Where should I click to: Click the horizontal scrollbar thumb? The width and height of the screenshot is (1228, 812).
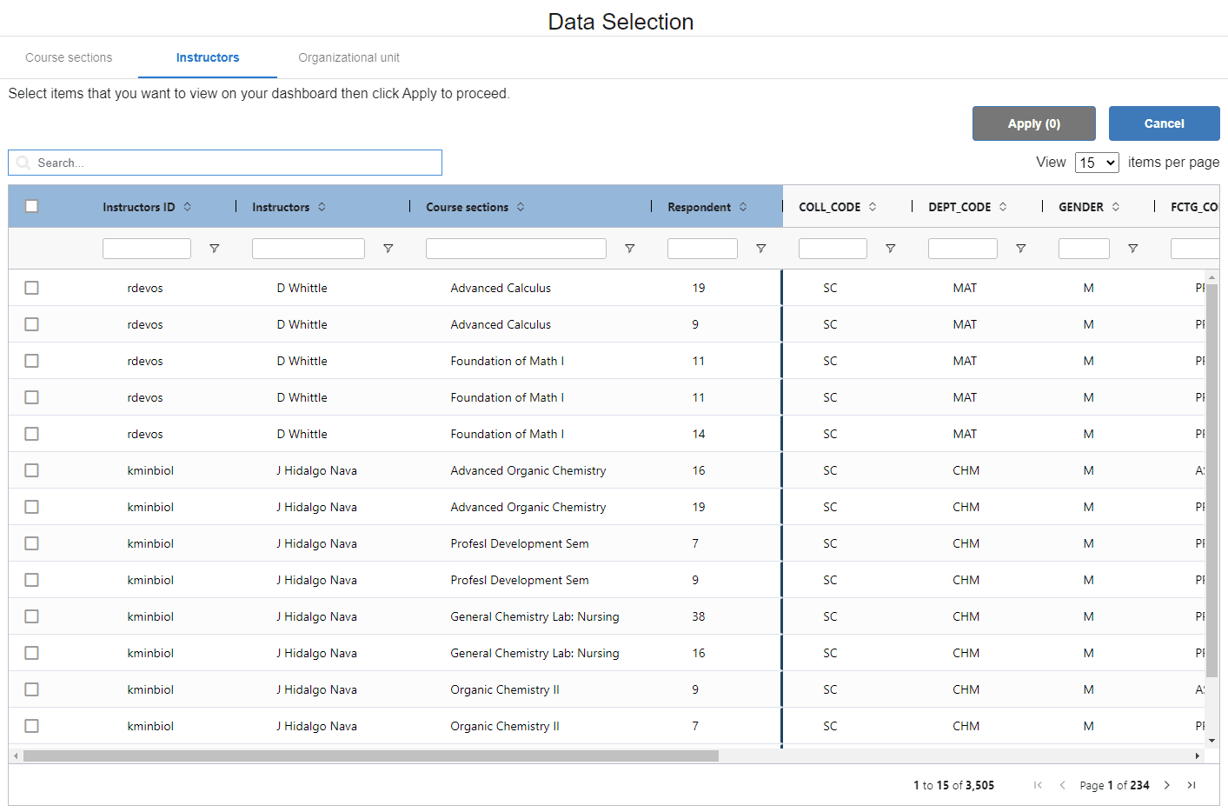coord(371,756)
